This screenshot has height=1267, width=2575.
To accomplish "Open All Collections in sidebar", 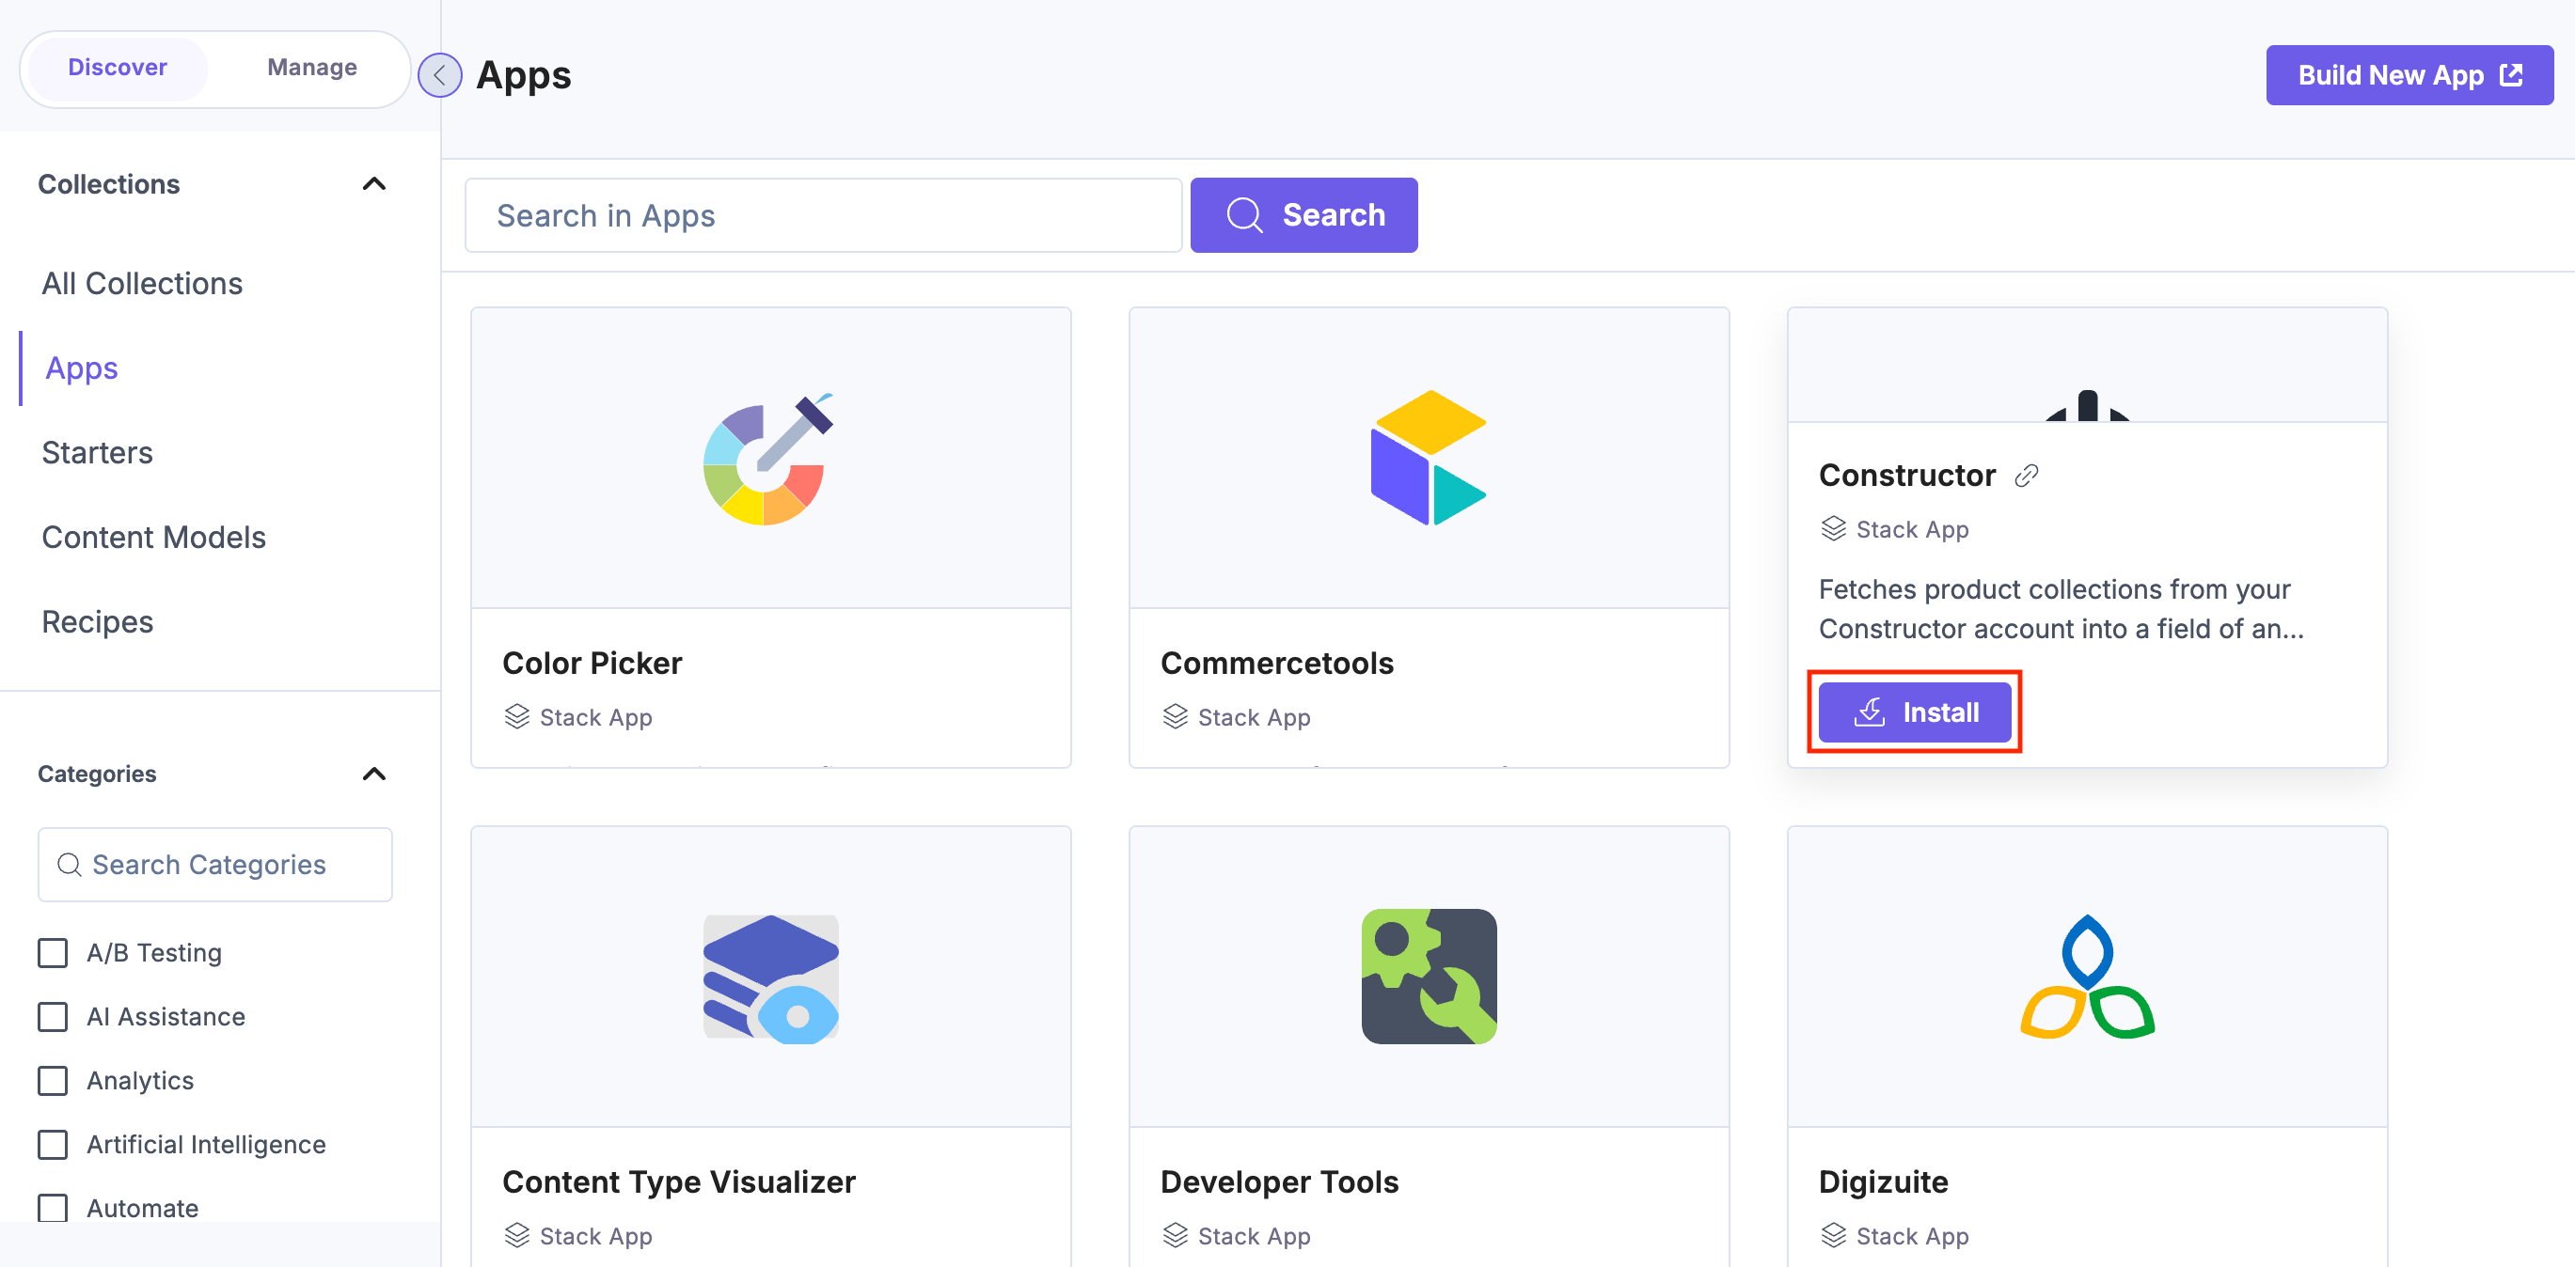I will point(142,284).
